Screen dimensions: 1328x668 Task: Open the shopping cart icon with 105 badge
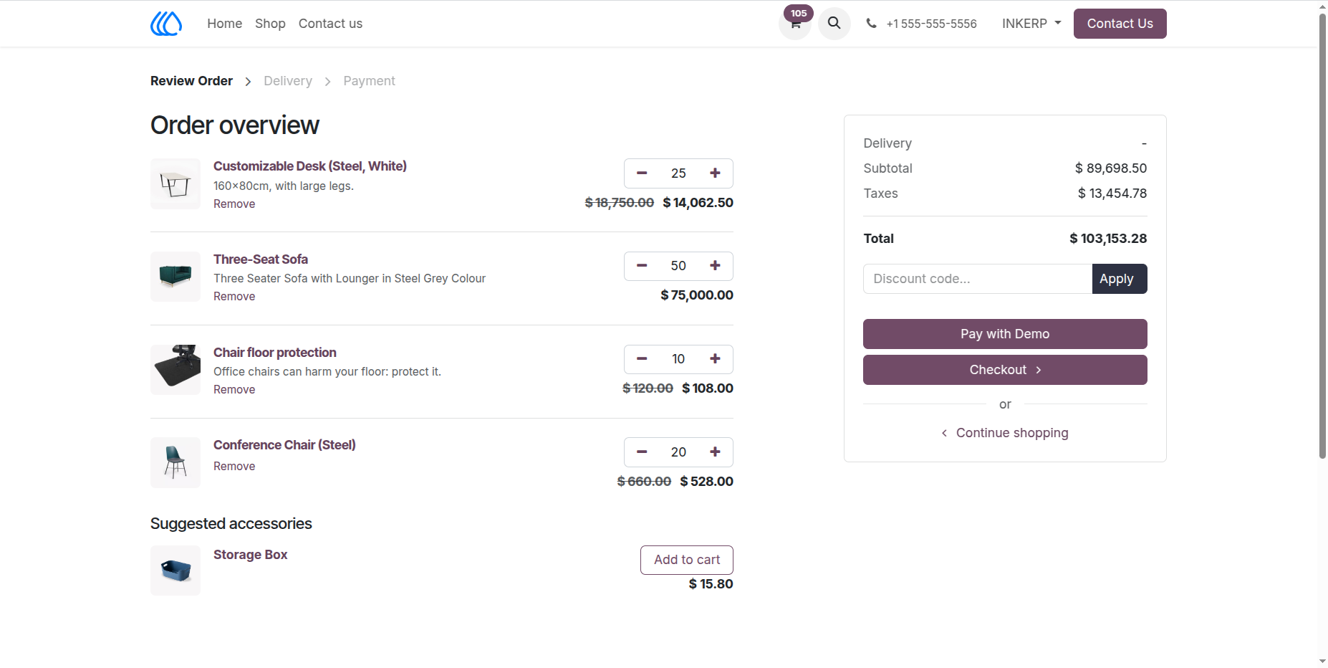[795, 23]
